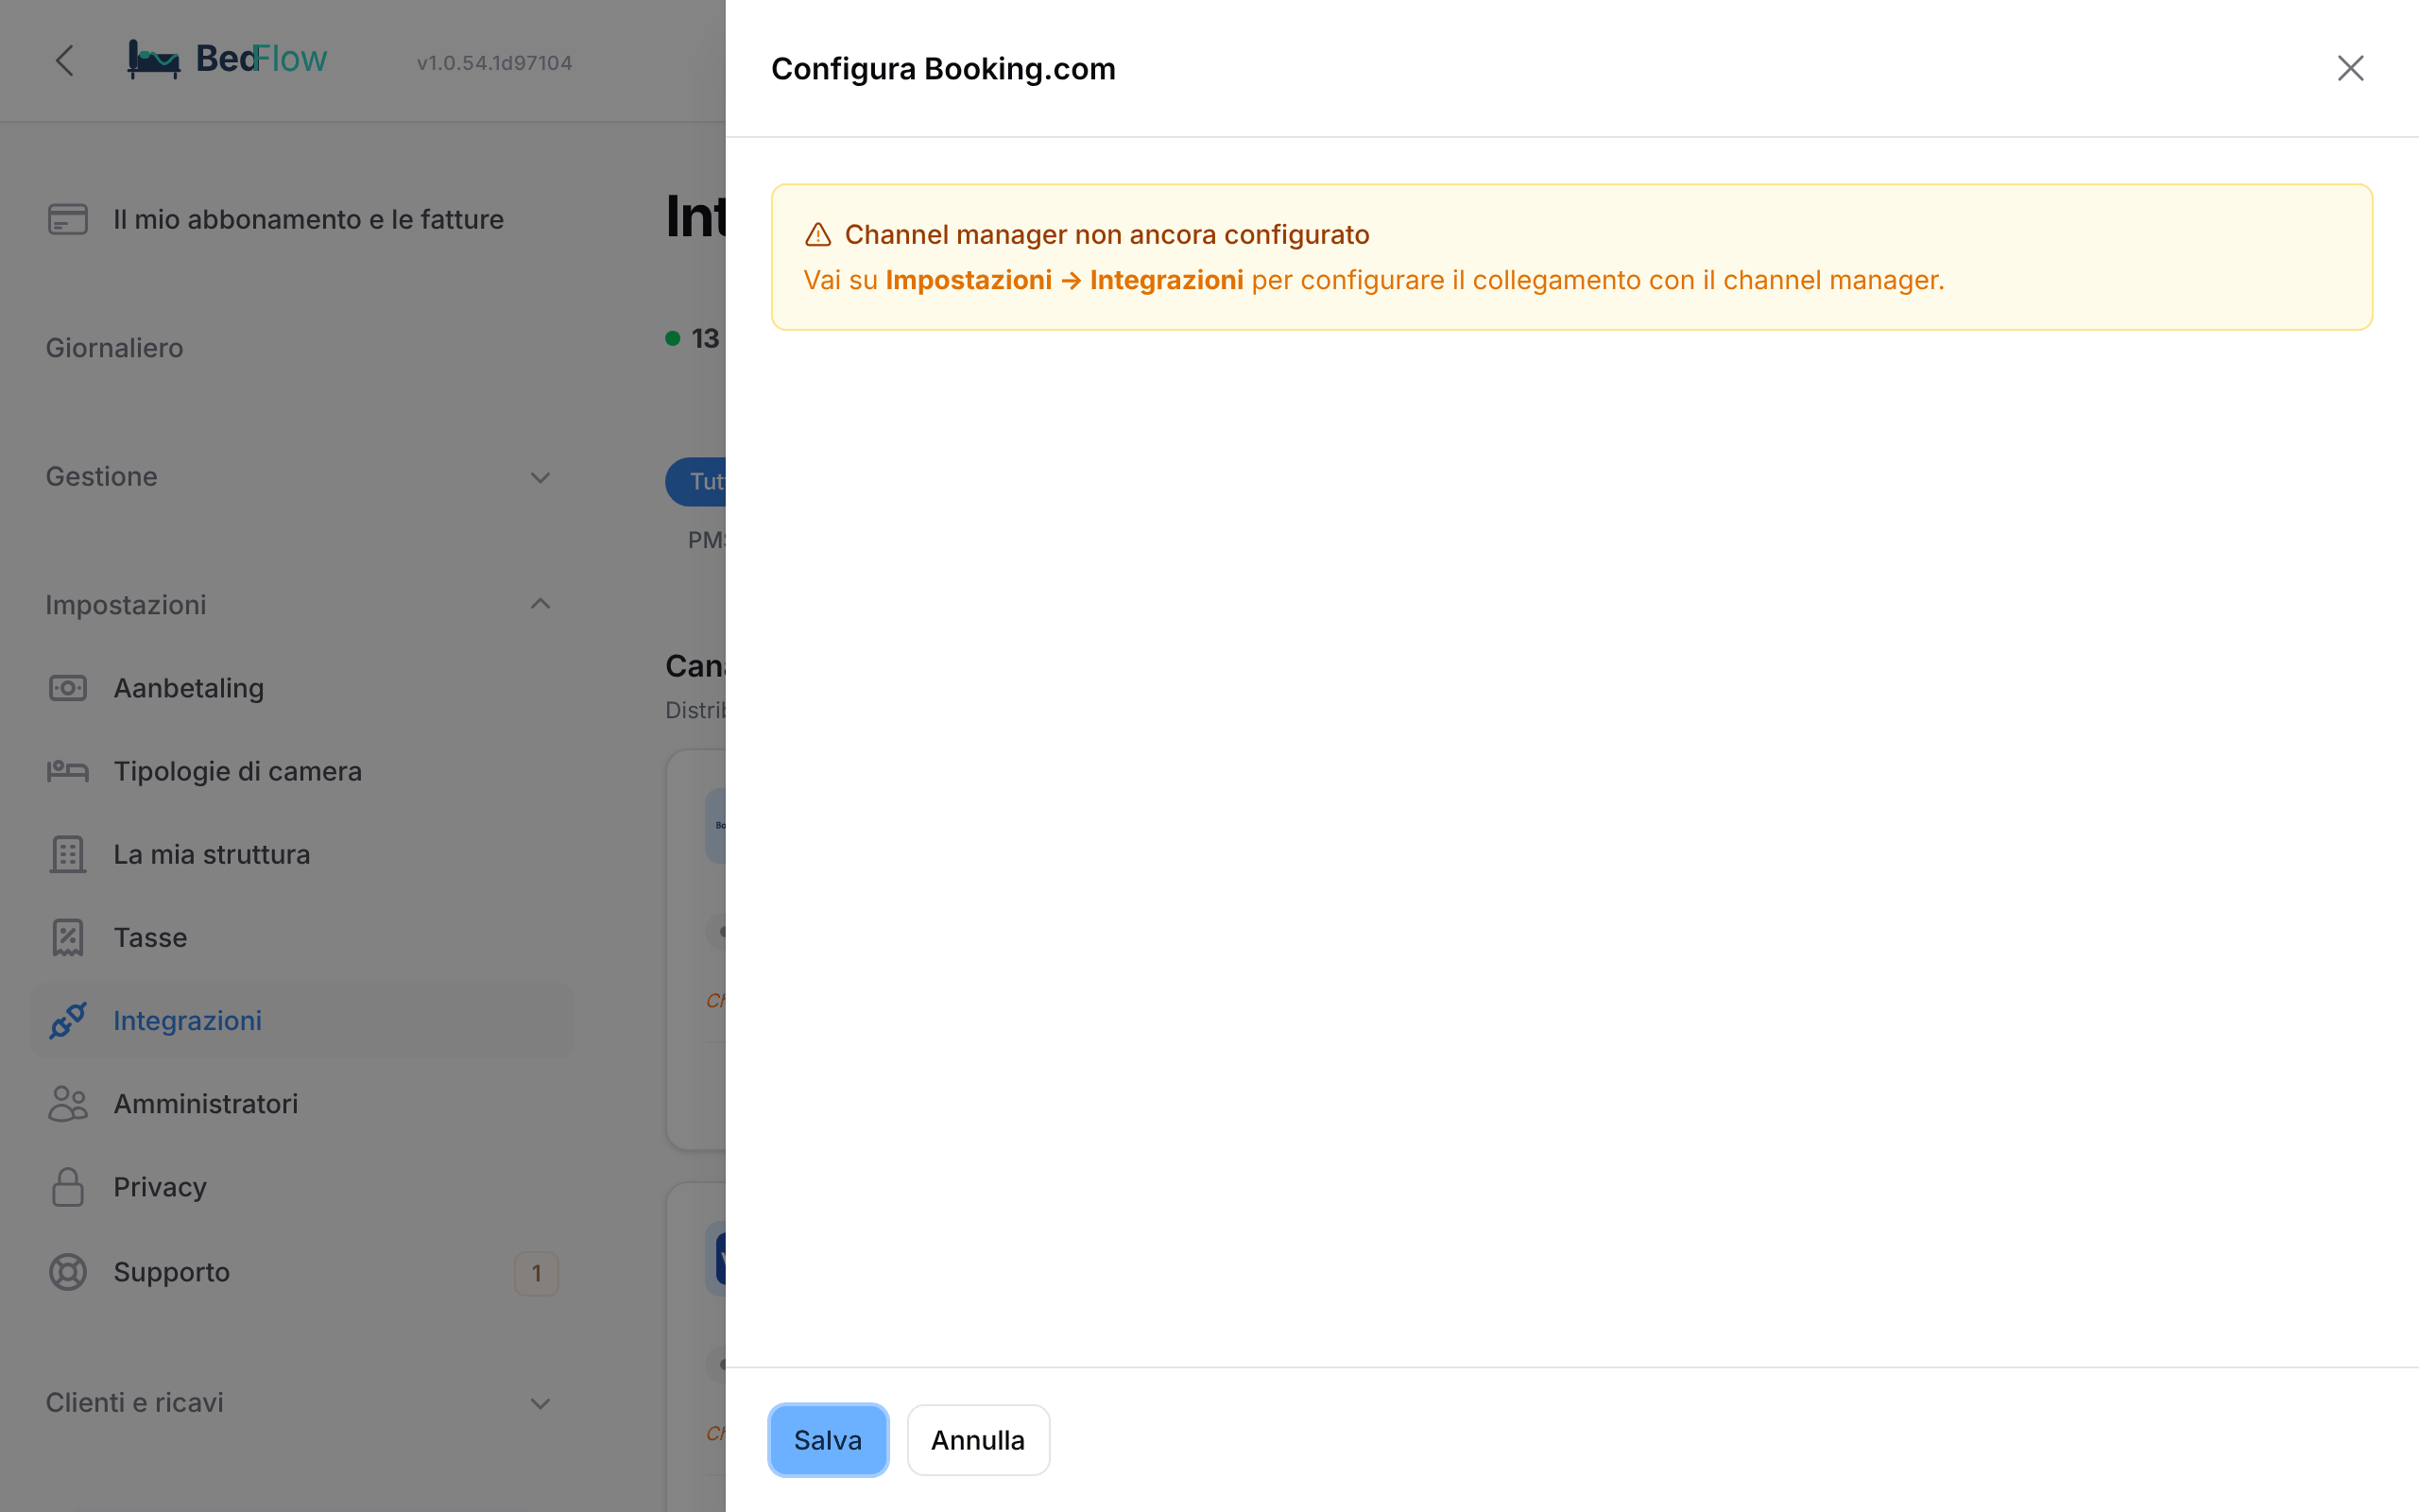Screen dimensions: 2419x1512
Task: Click the Supporto lifebuoy icon
Action: (x=68, y=1272)
